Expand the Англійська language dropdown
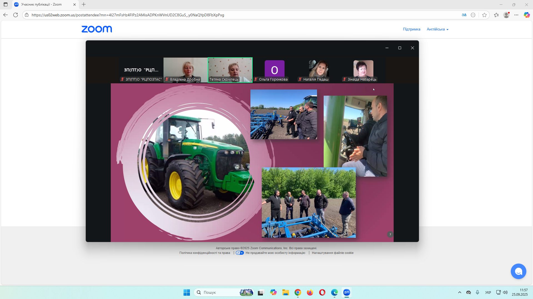 [438, 29]
